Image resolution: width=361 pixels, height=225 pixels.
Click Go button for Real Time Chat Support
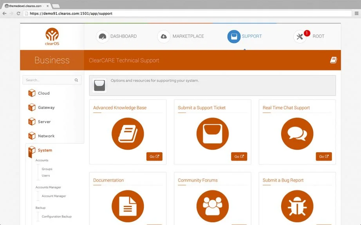pyautogui.click(x=324, y=156)
